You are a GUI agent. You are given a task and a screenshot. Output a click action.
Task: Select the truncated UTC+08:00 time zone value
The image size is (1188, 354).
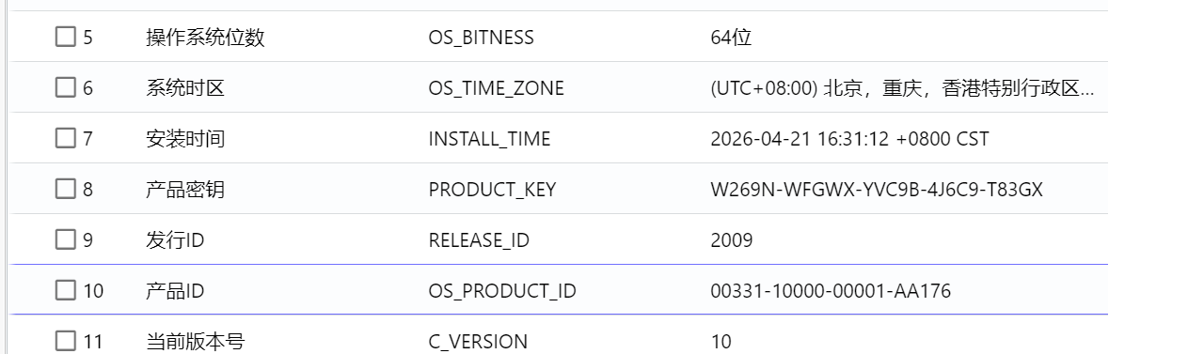pos(902,88)
